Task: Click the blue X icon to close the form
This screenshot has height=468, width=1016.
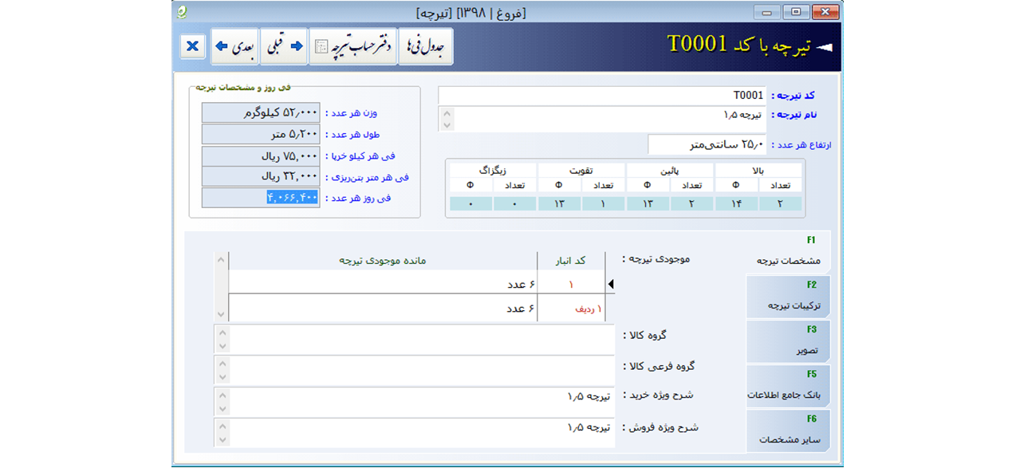Action: 191,46
